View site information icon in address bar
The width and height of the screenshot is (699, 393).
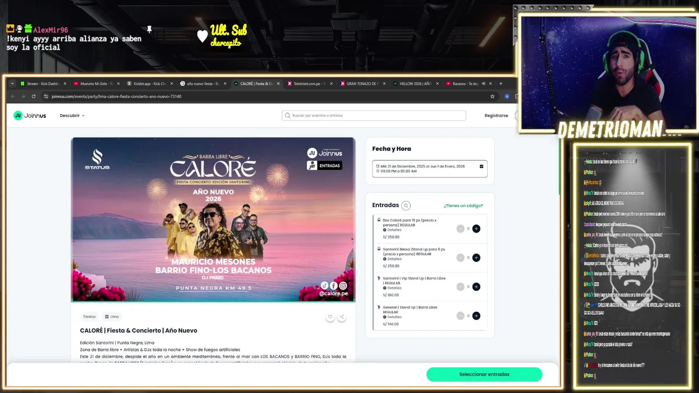[x=46, y=96]
